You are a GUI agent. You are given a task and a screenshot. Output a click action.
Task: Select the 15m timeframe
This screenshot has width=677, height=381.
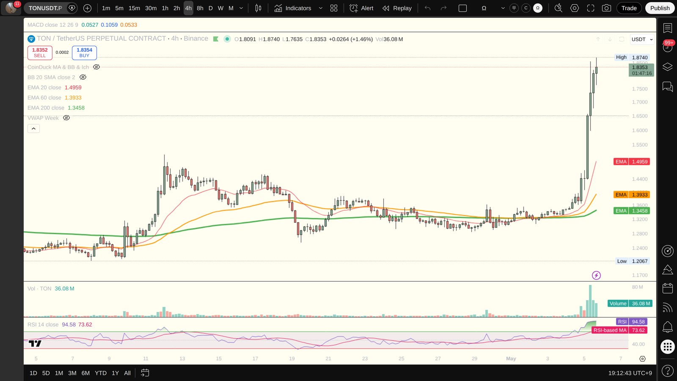134,8
